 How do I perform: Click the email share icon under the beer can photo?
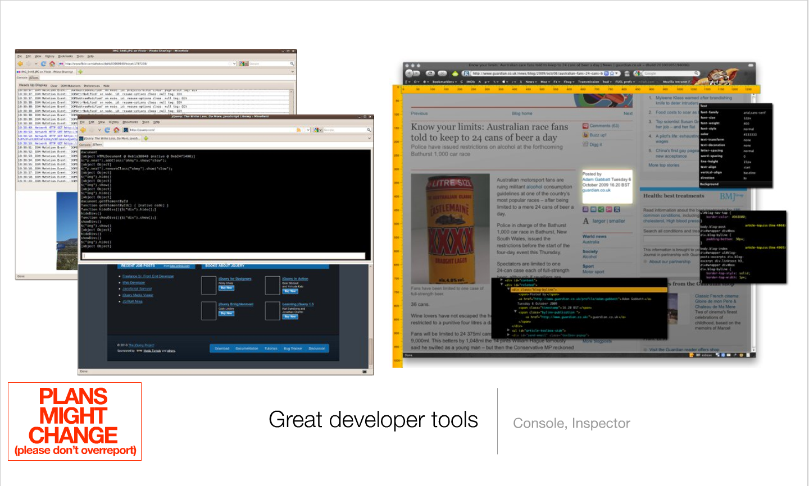coord(593,209)
